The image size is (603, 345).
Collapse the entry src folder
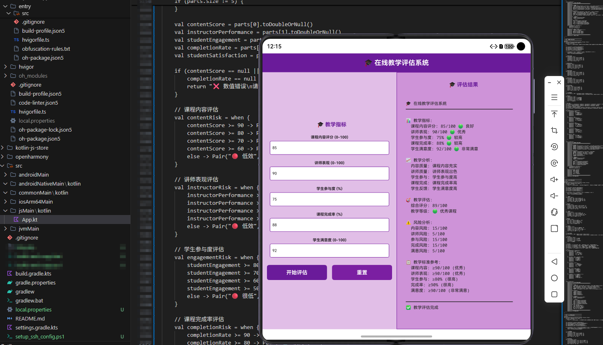(9, 13)
